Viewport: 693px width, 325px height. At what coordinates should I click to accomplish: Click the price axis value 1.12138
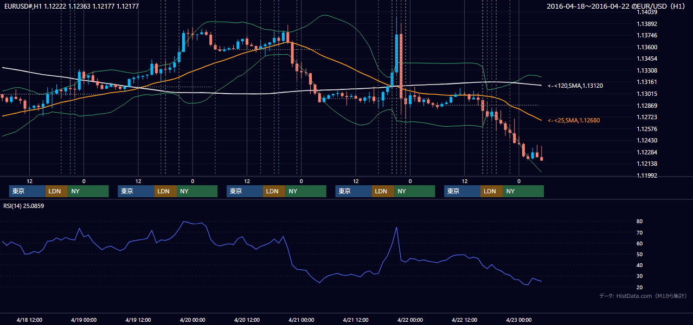point(647,164)
